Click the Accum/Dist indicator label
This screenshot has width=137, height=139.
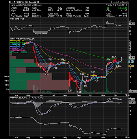(x=16, y=117)
